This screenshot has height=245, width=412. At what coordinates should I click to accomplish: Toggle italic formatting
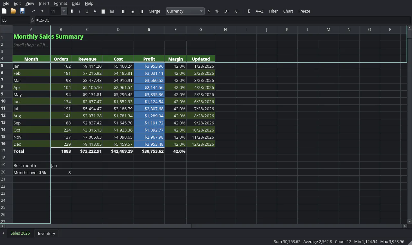click(x=80, y=11)
